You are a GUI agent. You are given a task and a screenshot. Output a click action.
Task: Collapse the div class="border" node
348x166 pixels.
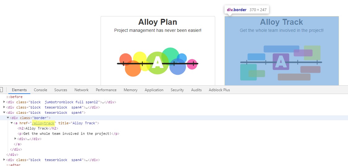[x=8, y=118]
